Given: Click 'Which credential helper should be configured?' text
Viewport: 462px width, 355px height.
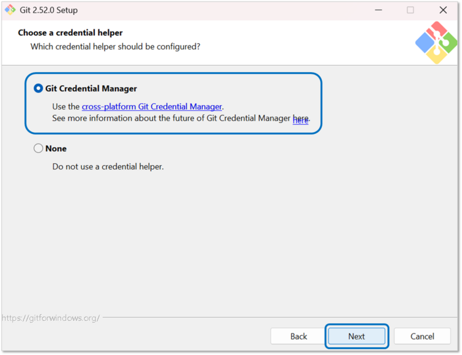Looking at the screenshot, I should (115, 46).
